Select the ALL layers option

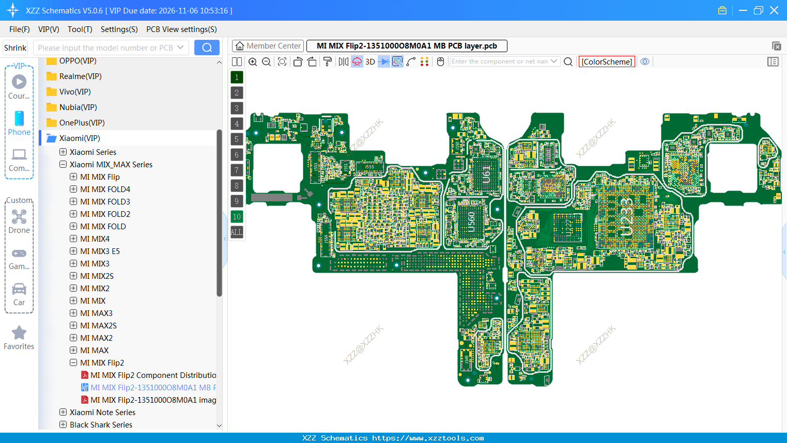tap(236, 232)
